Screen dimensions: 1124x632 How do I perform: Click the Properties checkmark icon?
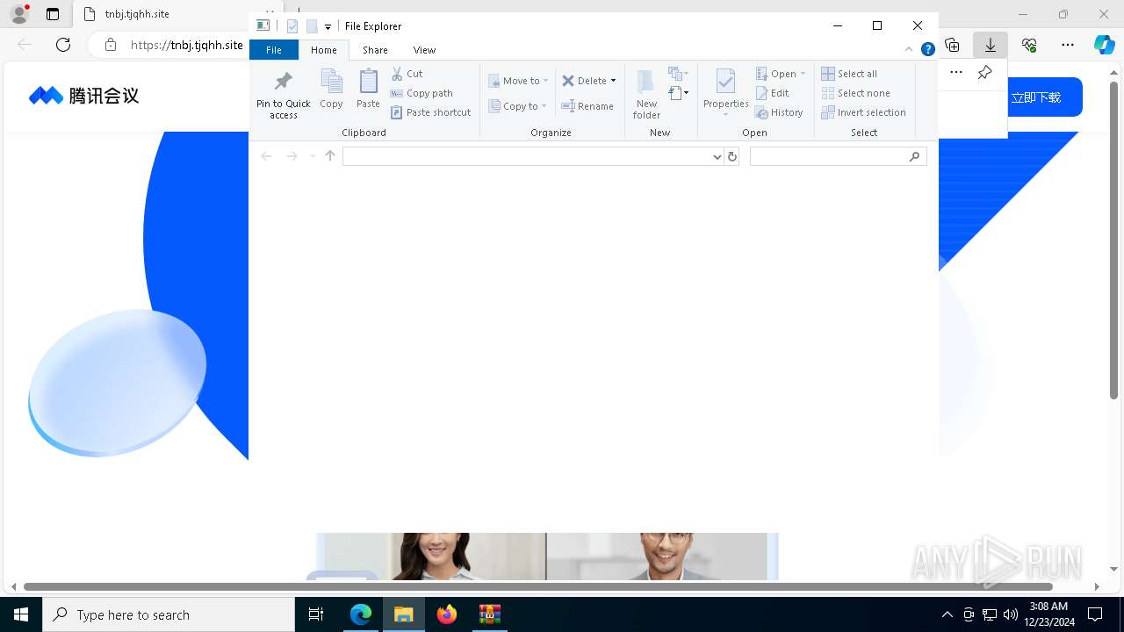pyautogui.click(x=725, y=82)
